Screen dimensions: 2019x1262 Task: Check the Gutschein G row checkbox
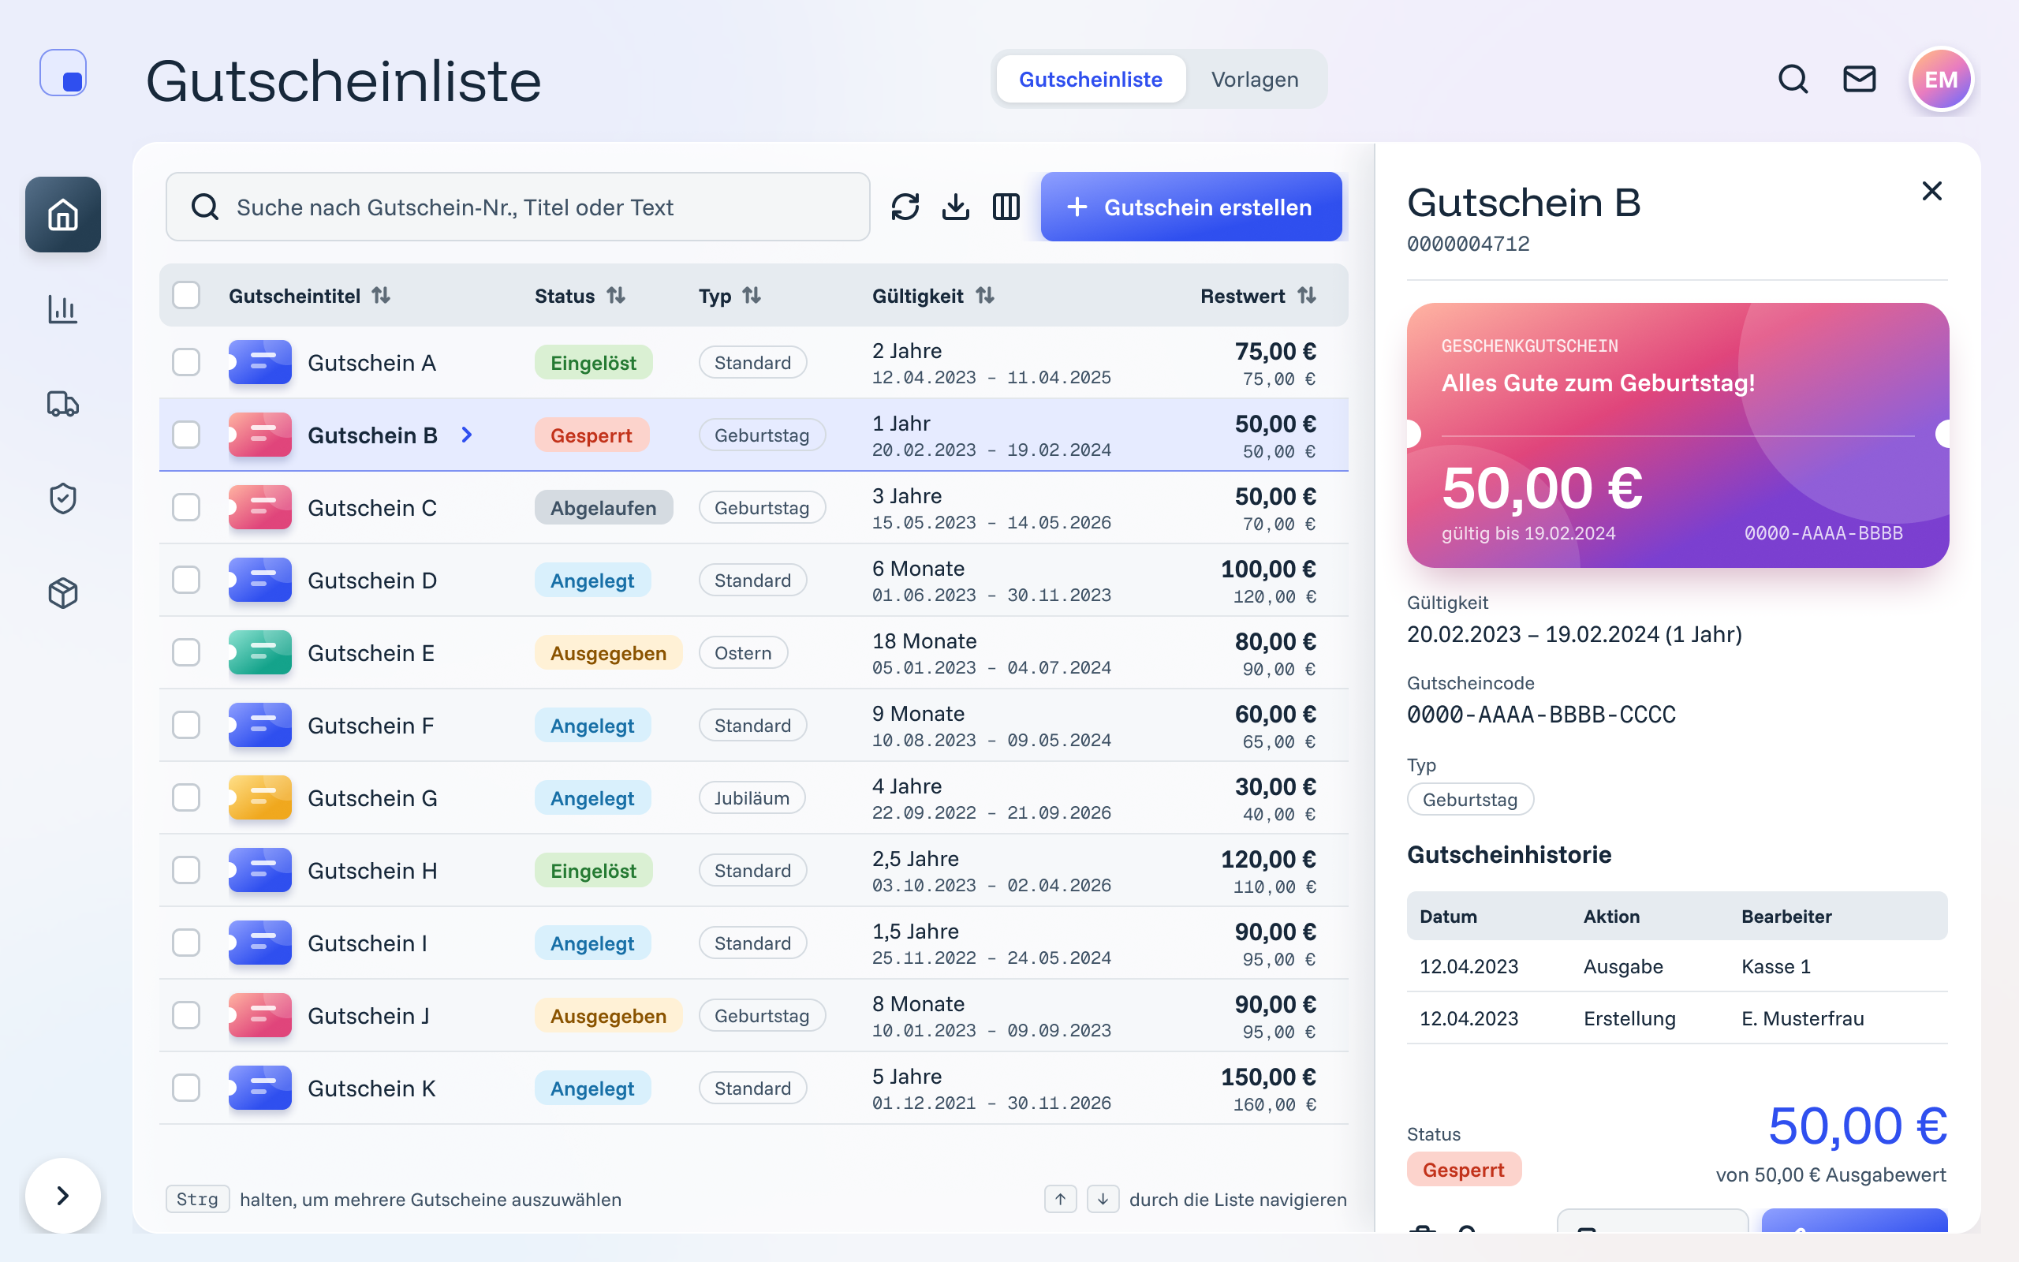(186, 798)
